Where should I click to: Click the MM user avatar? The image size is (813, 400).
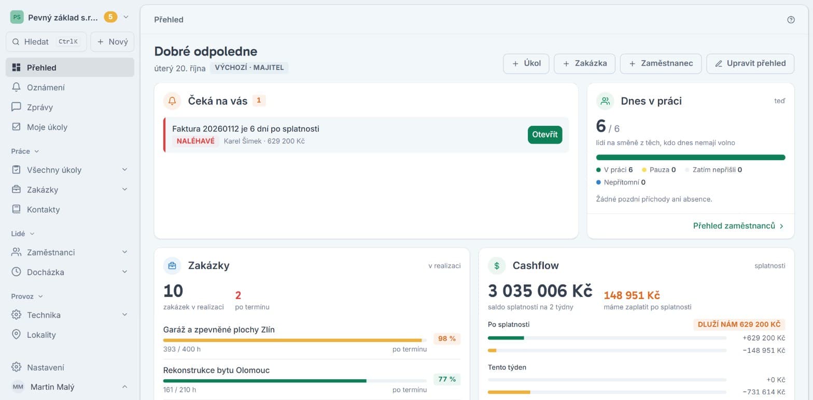click(18, 387)
